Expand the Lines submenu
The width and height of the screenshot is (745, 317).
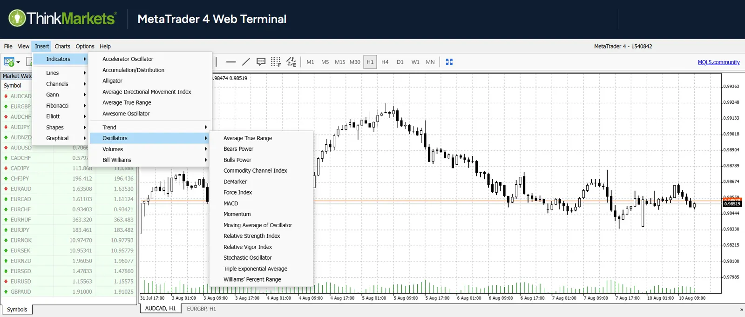60,73
